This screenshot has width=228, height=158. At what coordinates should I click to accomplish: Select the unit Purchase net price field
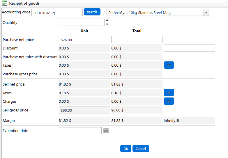tap(84, 40)
